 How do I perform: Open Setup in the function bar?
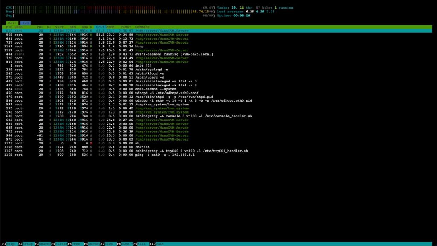point(26,244)
